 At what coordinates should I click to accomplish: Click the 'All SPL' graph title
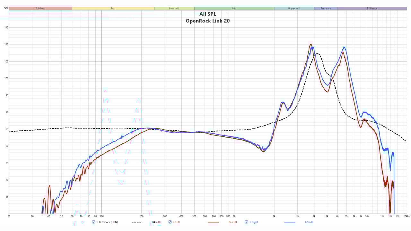click(x=208, y=14)
